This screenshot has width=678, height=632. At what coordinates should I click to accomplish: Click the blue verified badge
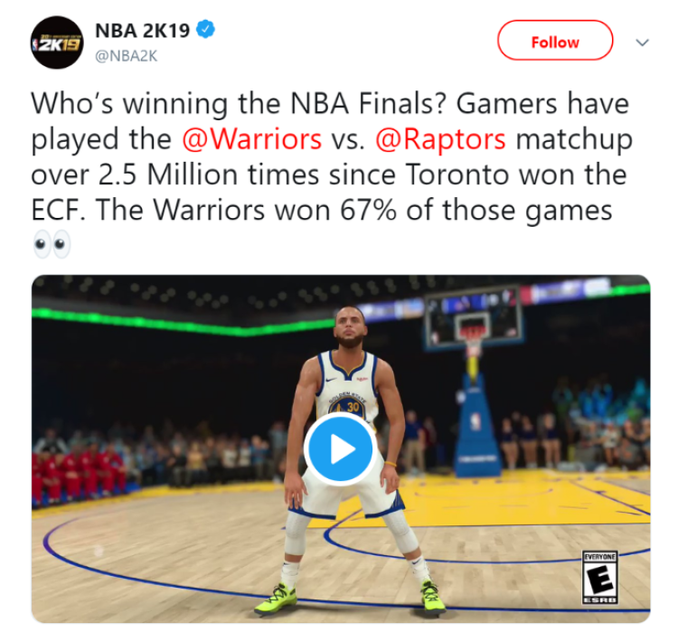click(205, 30)
